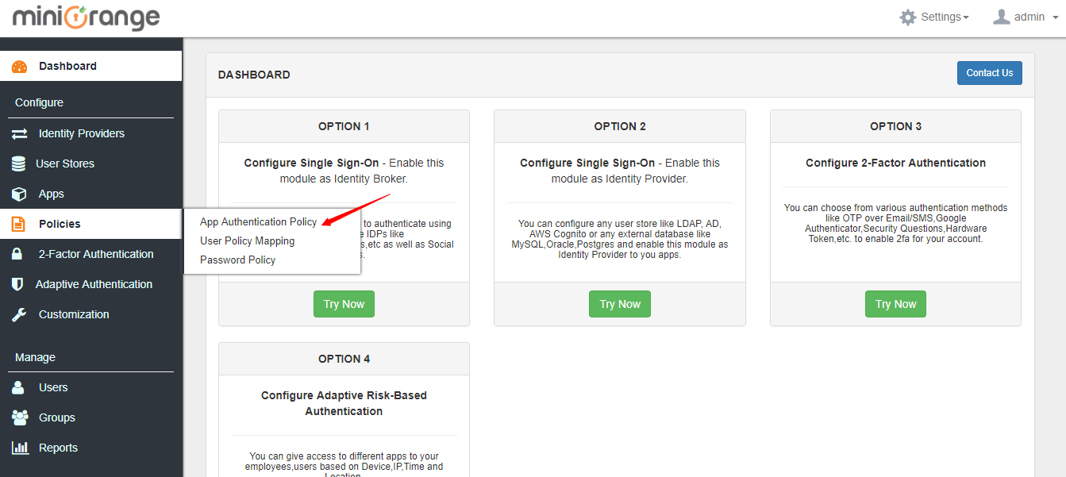Screen dimensions: 1066x477
Task: Click Try Now under Option 3
Action: click(895, 305)
